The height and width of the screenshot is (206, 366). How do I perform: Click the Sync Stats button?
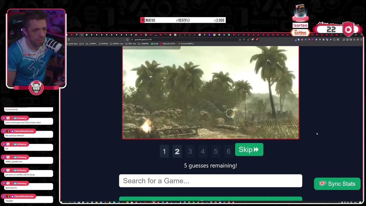pos(337,184)
